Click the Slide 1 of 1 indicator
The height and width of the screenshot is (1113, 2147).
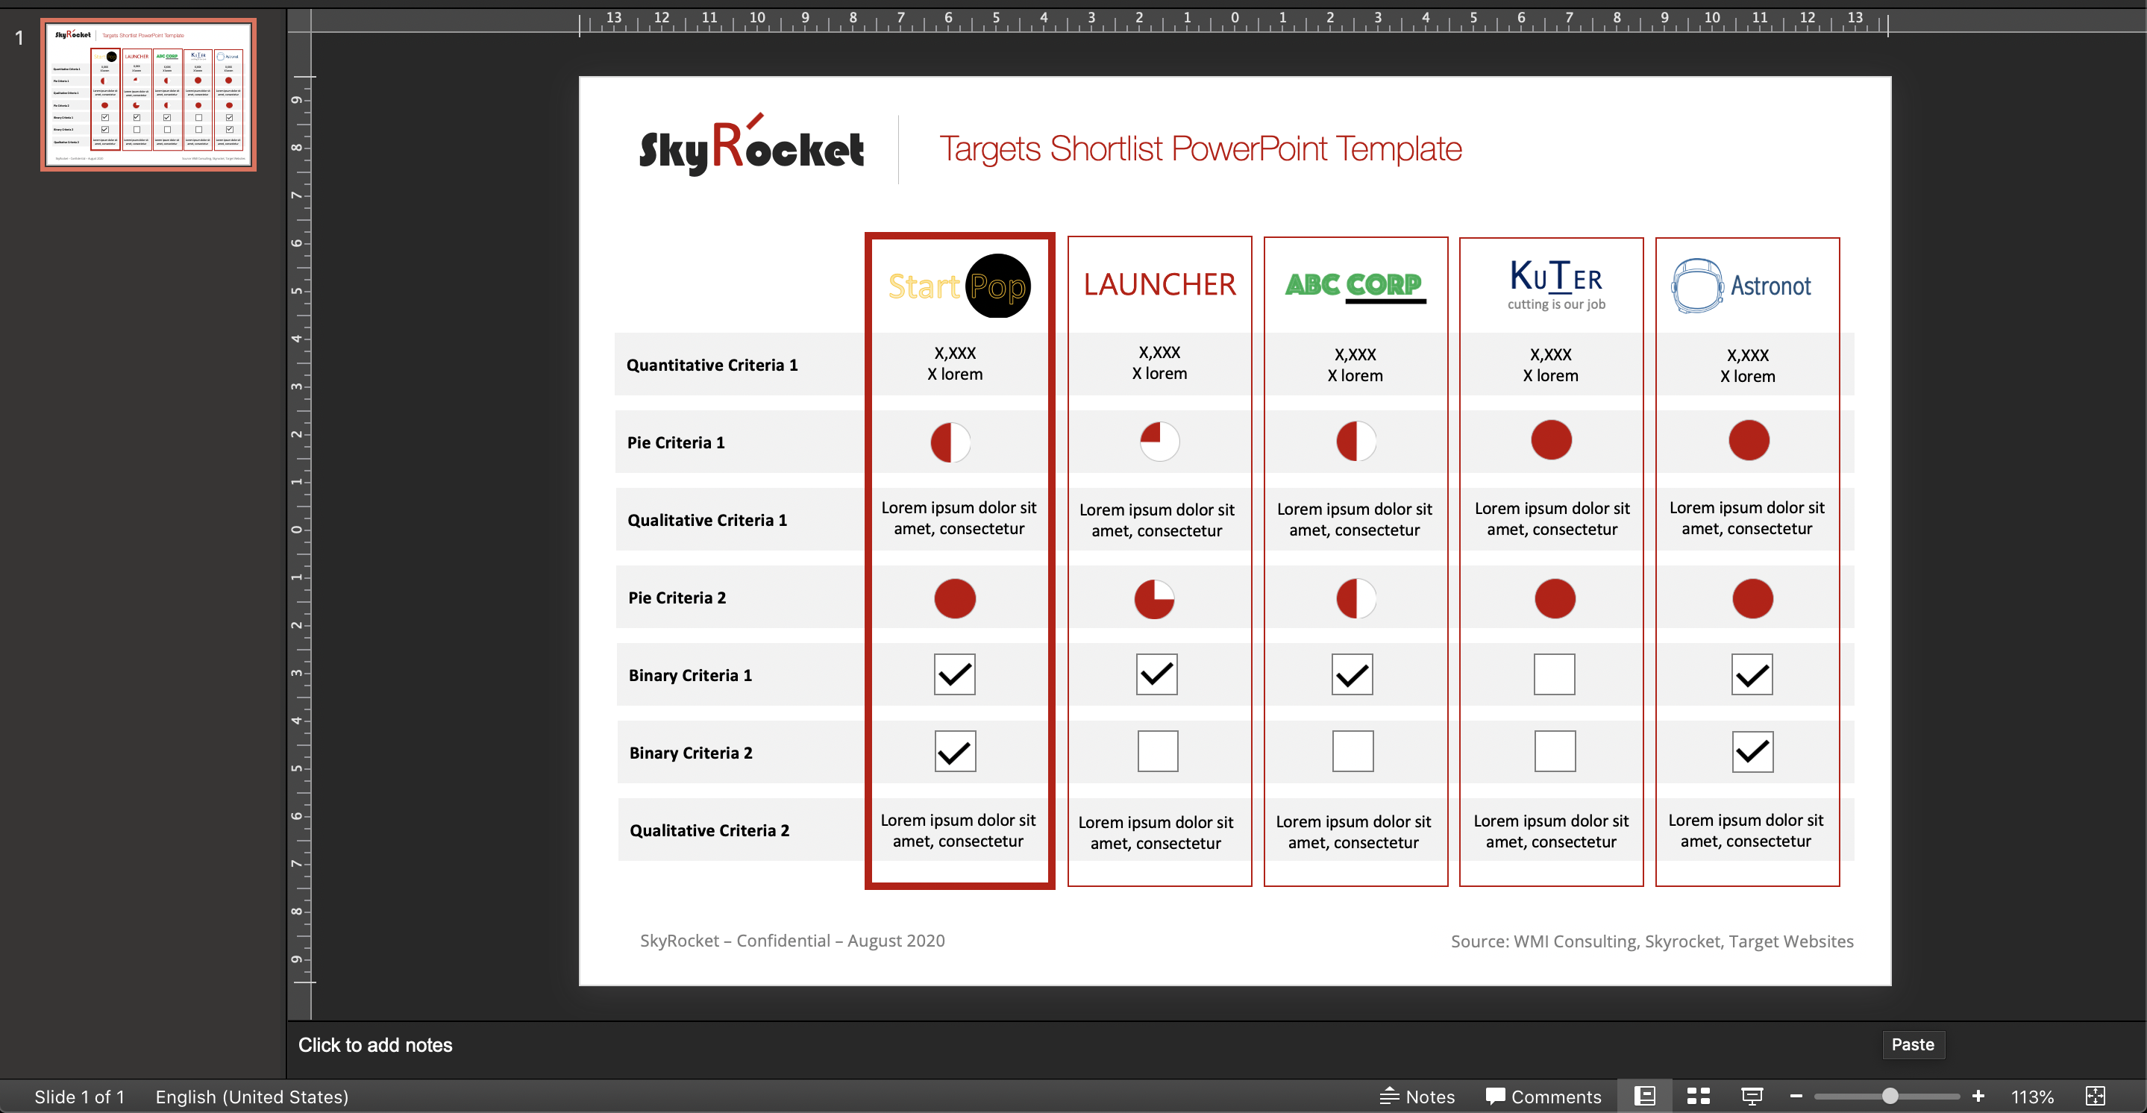click(x=79, y=1097)
